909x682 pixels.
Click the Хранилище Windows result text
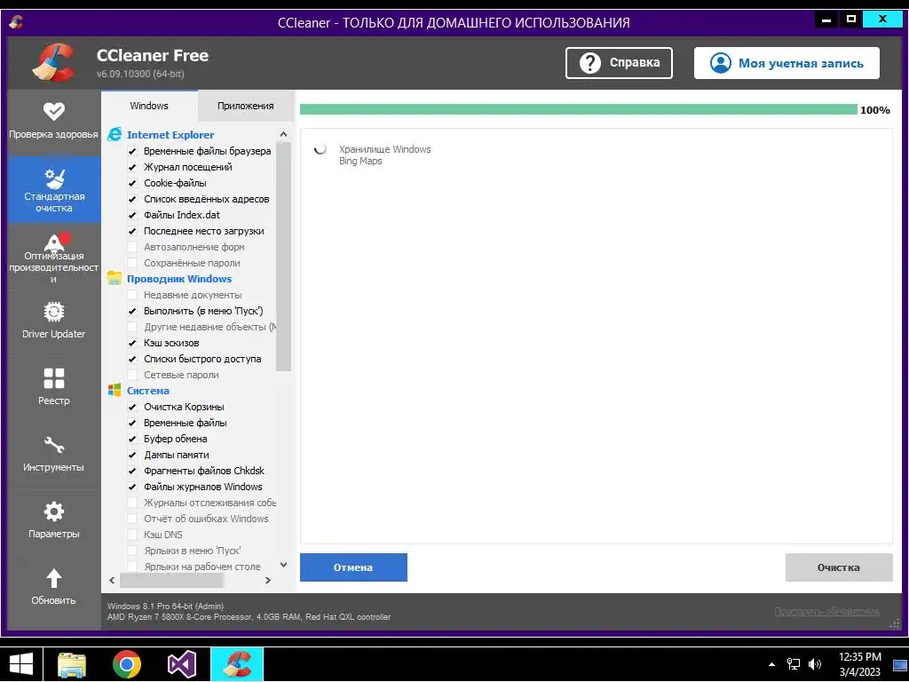[385, 149]
